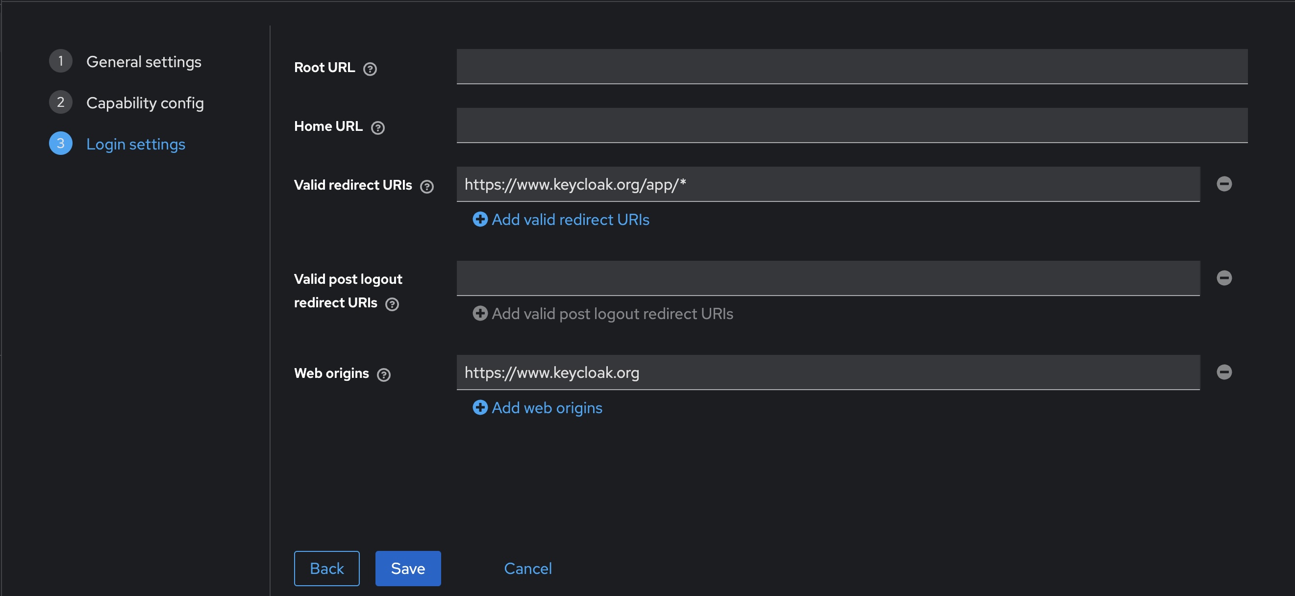This screenshot has height=596, width=1295.
Task: Add a valid post logout redirect URI
Action: tap(602, 314)
